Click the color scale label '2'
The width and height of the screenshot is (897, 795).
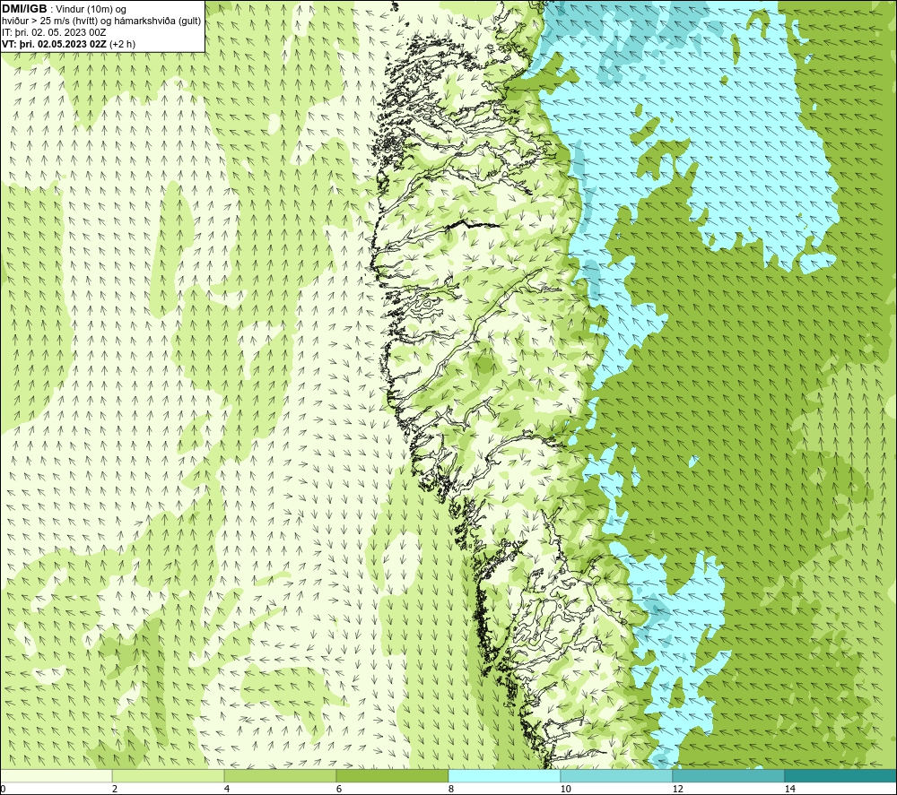tap(115, 789)
